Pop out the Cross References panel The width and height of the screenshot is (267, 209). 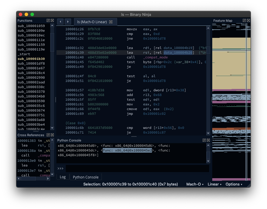coord(48,135)
